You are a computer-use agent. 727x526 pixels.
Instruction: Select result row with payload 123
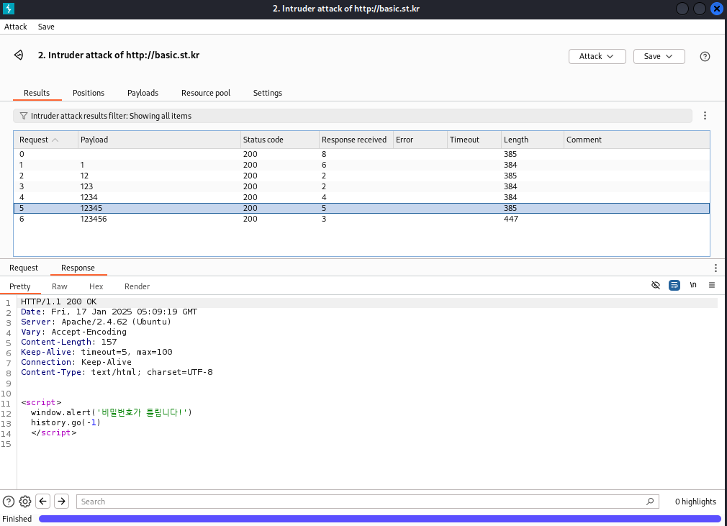click(361, 187)
